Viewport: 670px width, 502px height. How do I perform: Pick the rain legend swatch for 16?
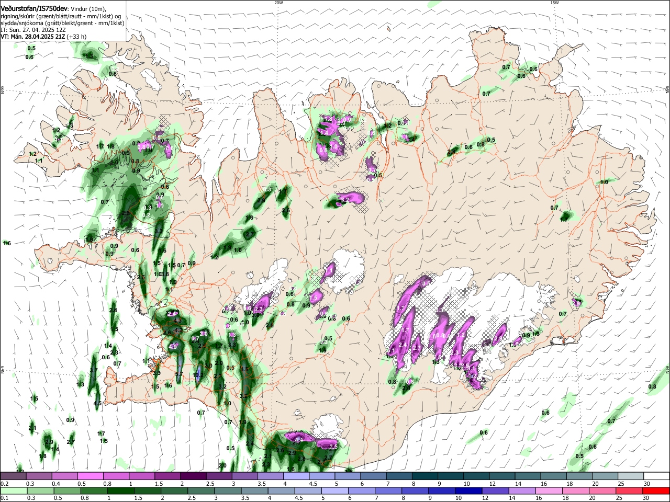pos(550,490)
